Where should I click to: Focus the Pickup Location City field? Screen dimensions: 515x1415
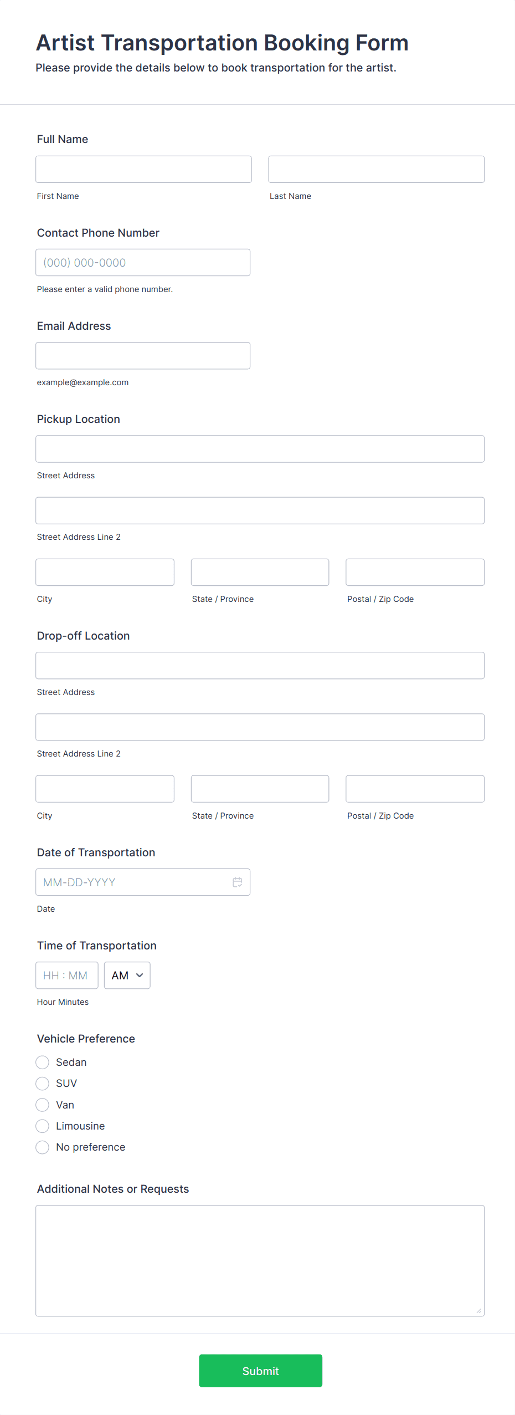point(105,572)
